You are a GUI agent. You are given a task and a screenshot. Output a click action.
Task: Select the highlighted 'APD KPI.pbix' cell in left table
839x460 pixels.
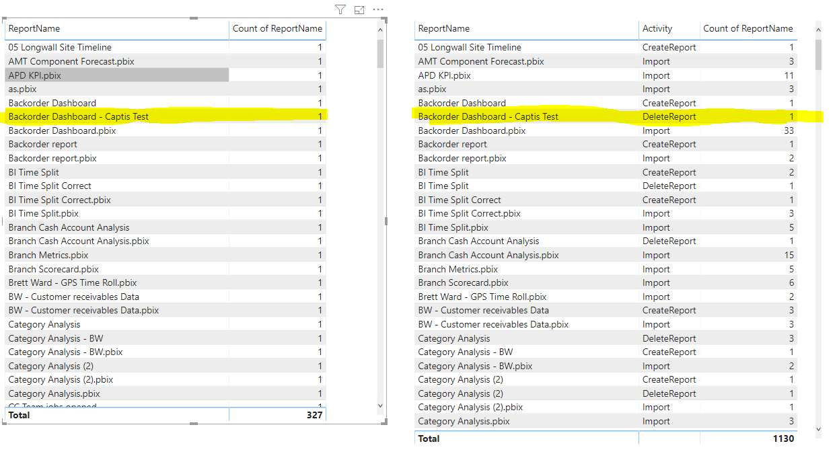(117, 75)
